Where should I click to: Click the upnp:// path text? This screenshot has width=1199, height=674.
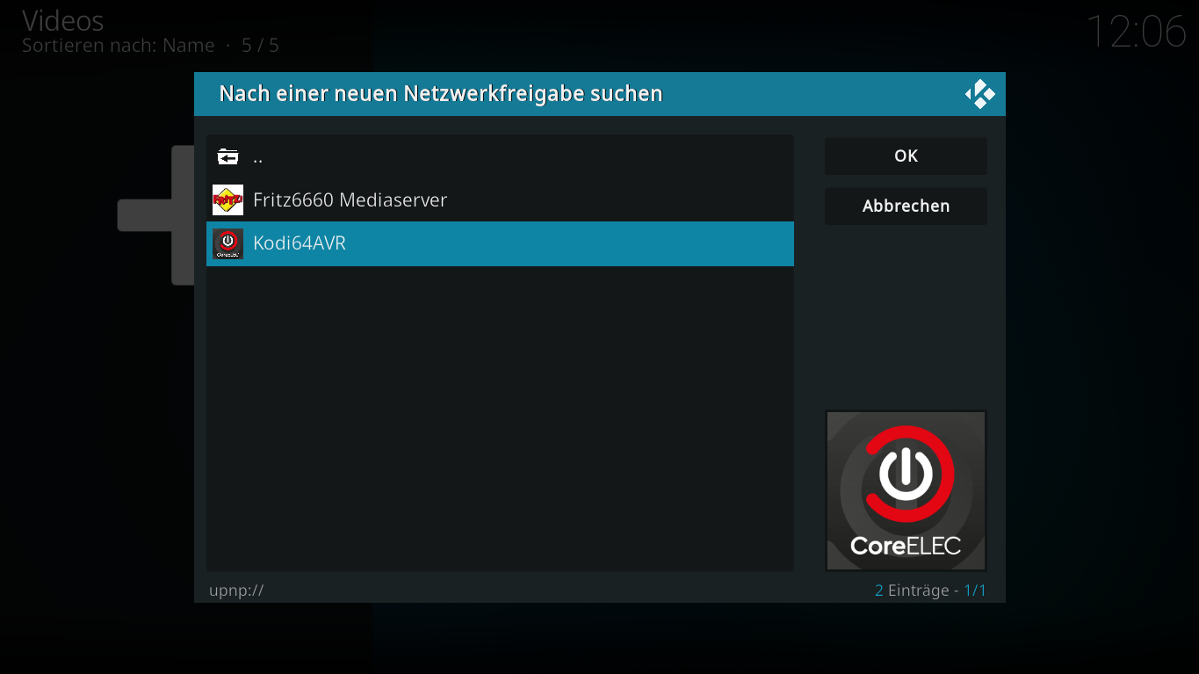(236, 591)
